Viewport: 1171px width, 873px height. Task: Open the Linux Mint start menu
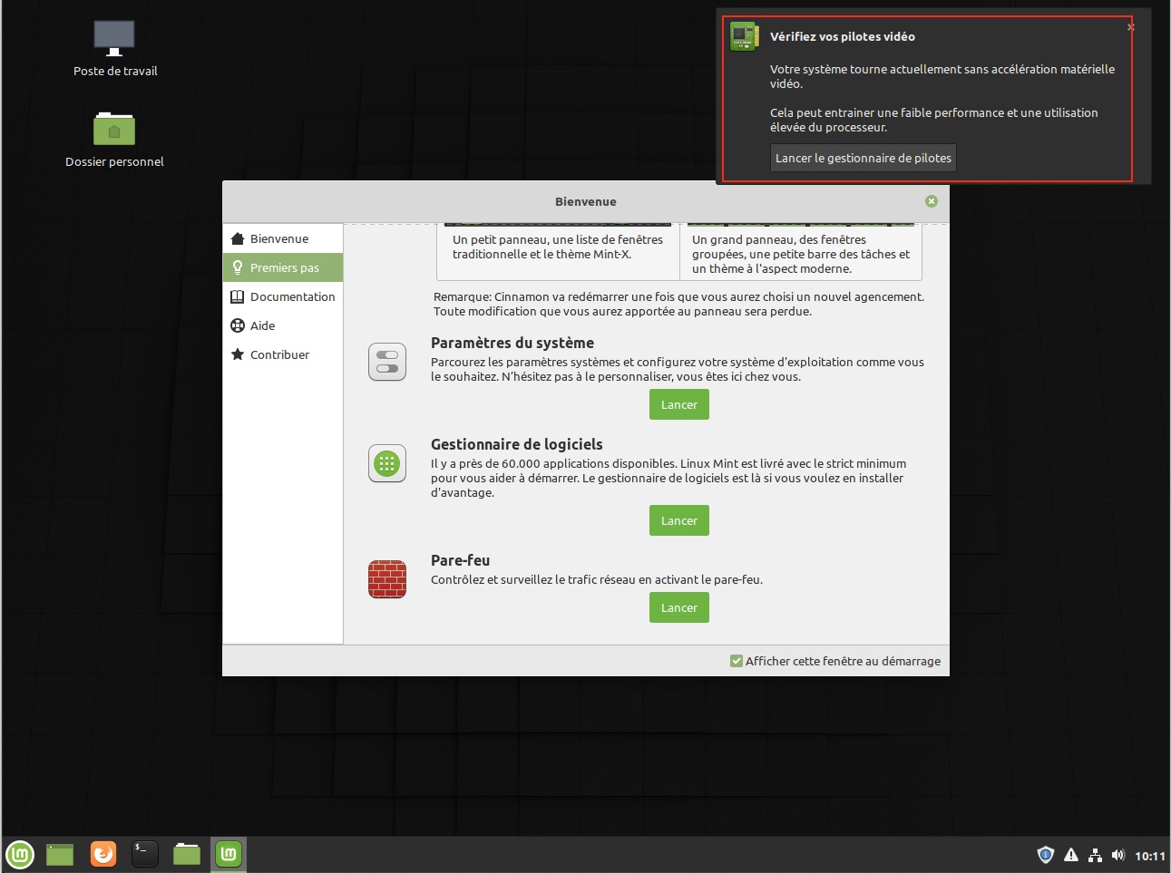pos(20,854)
